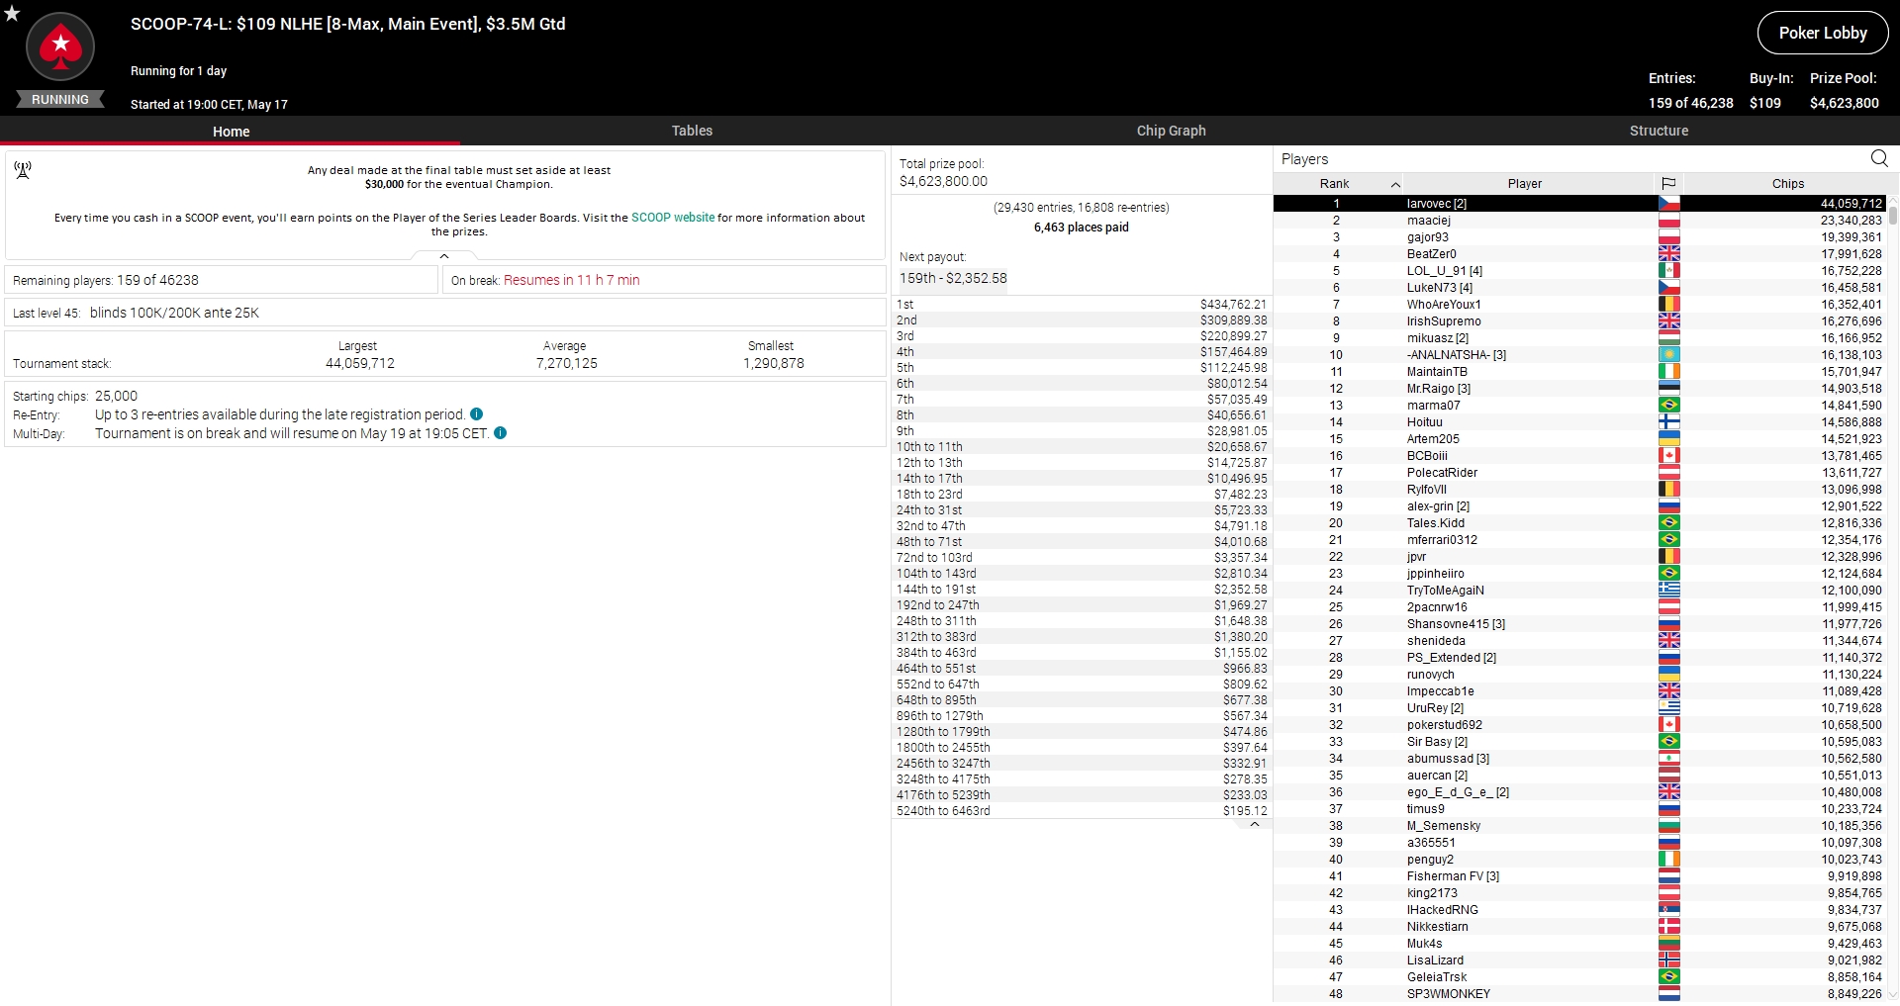Collapse the announcement panel chevron
Image resolution: width=1900 pixels, height=1006 pixels.
(x=444, y=256)
